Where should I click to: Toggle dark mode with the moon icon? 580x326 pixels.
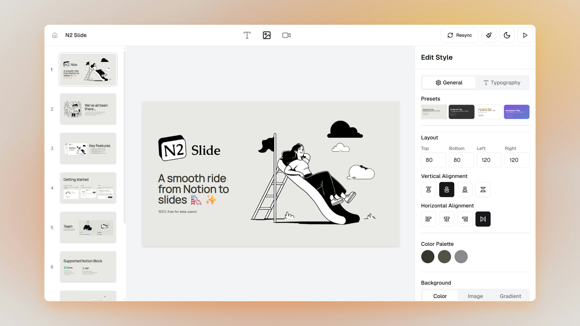507,35
